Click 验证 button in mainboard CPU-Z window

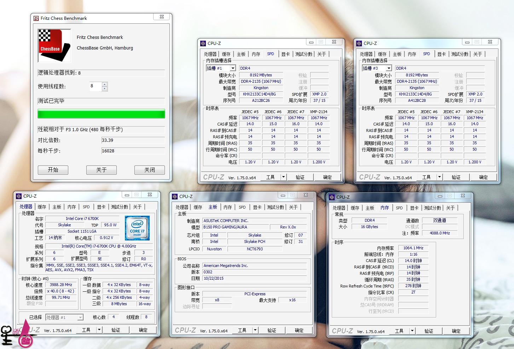(x=272, y=330)
